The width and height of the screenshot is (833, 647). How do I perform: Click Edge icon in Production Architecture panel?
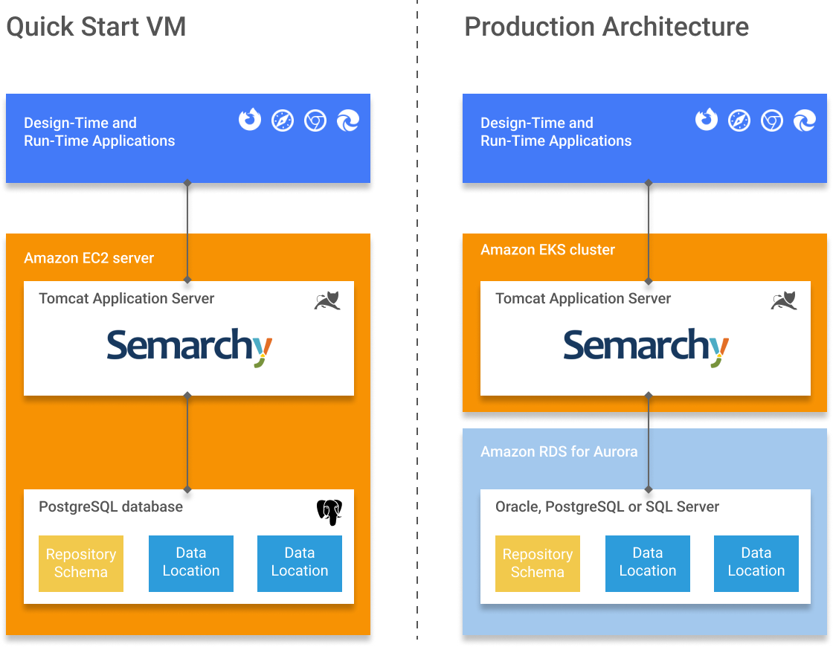point(805,120)
